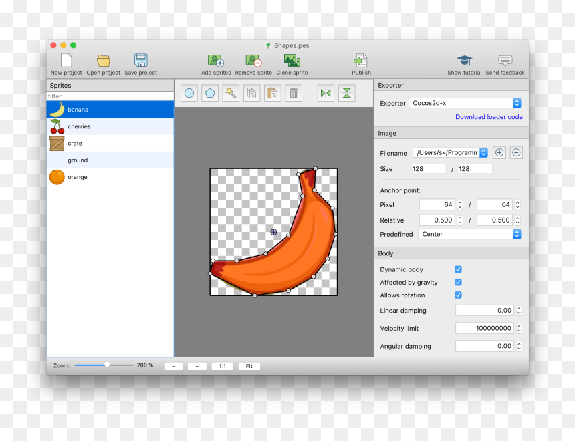Open a project via folder icon
Viewport: 575px width, 441px height.
tap(103, 61)
